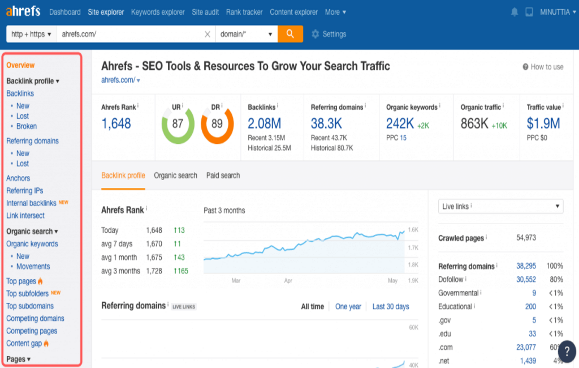Clear the URL field with X
Viewport: 579px width, 368px height.
[208, 34]
